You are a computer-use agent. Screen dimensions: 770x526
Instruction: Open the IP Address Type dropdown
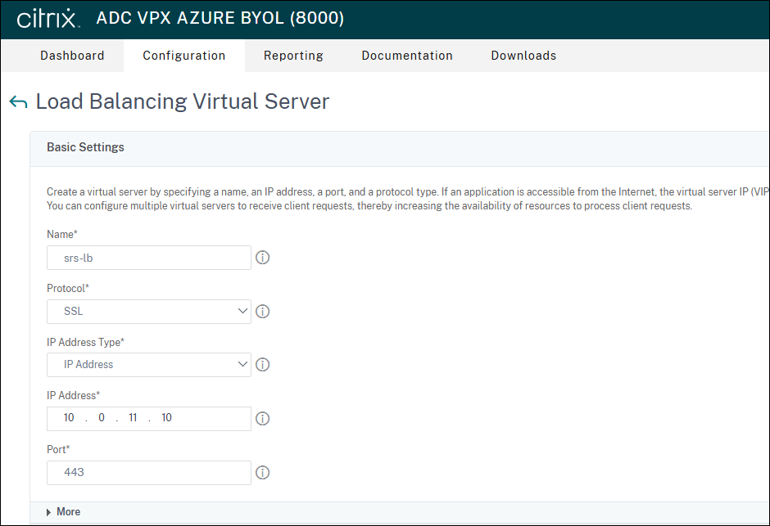point(149,365)
